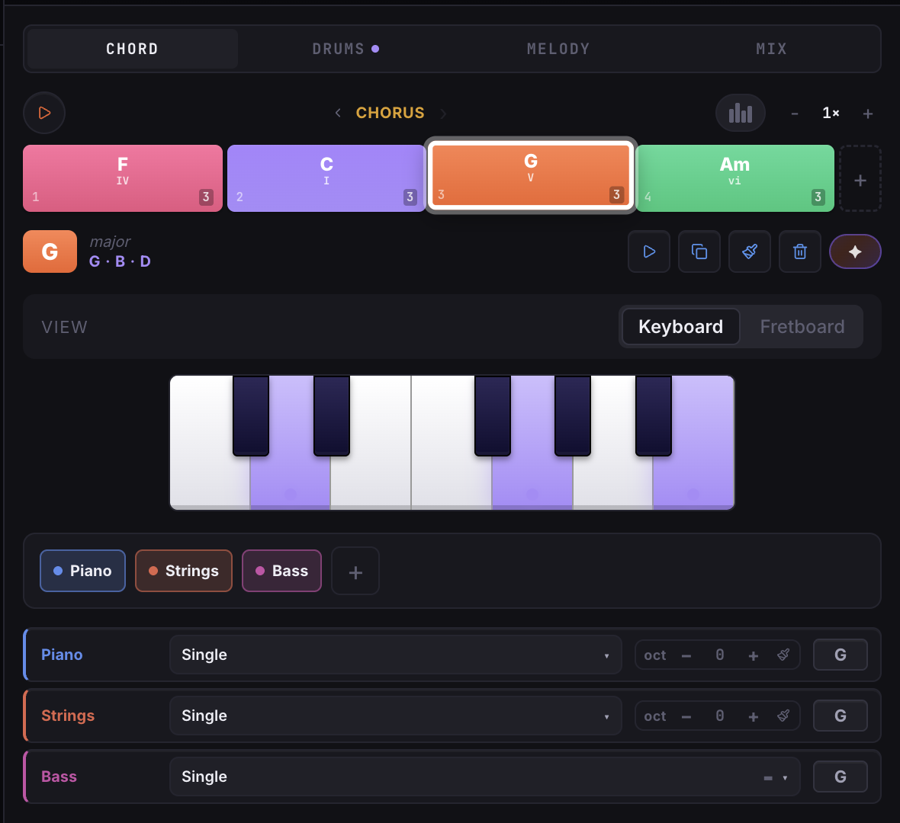The image size is (900, 823).
Task: Increase the 1× repeat multiplier
Action: 867,114
